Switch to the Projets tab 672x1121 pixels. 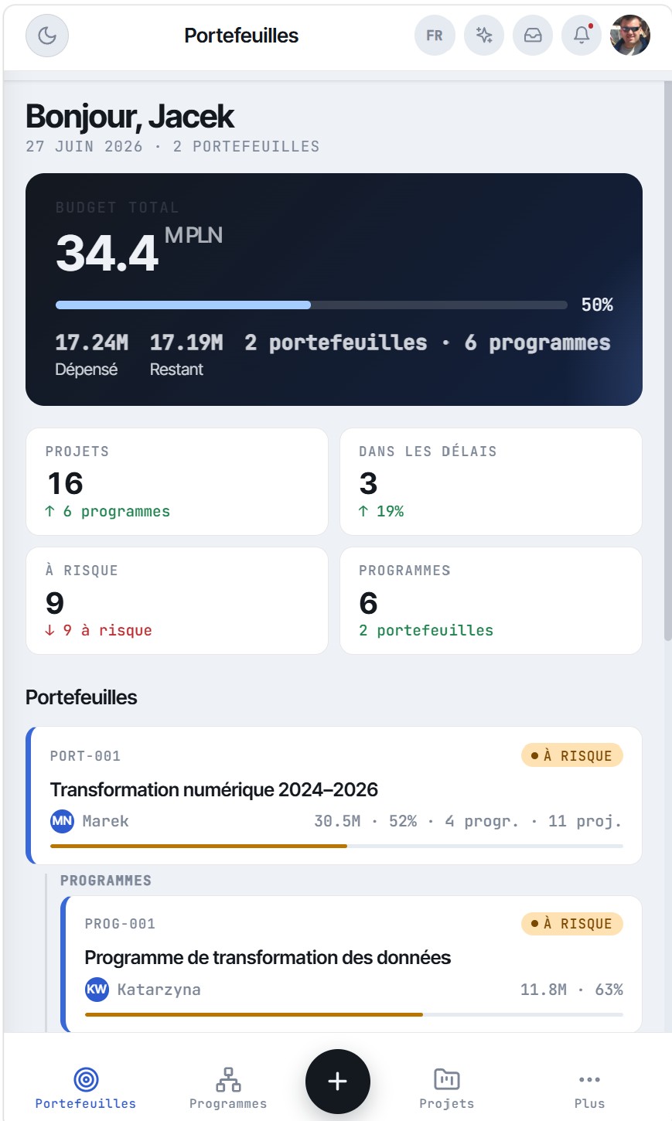pos(447,1088)
